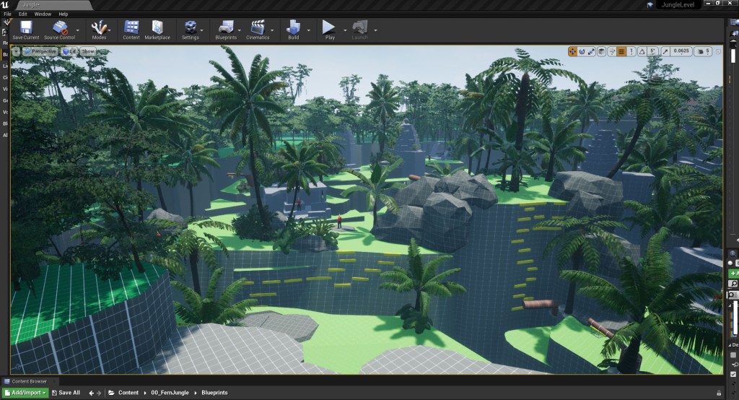Viewport: 739px width, 400px height.
Task: Select the translate gizmo tool in viewport
Action: tap(572, 51)
